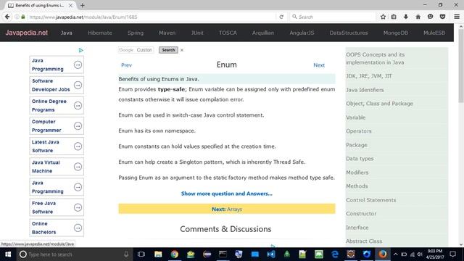The height and width of the screenshot is (261, 464).
Task: Open Microsoft Edge from taskbar
Action: (x=335, y=254)
